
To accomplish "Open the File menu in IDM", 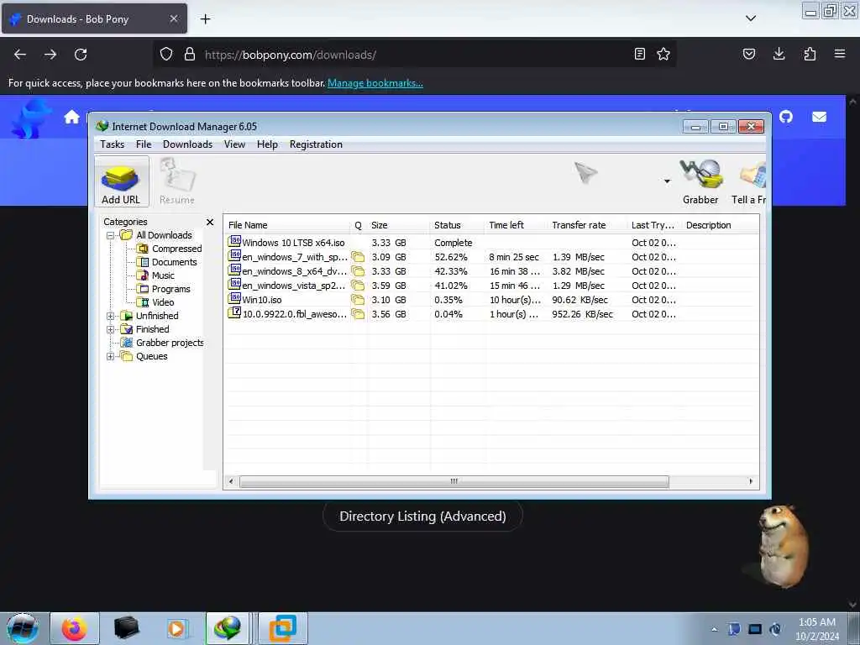I will coord(143,144).
